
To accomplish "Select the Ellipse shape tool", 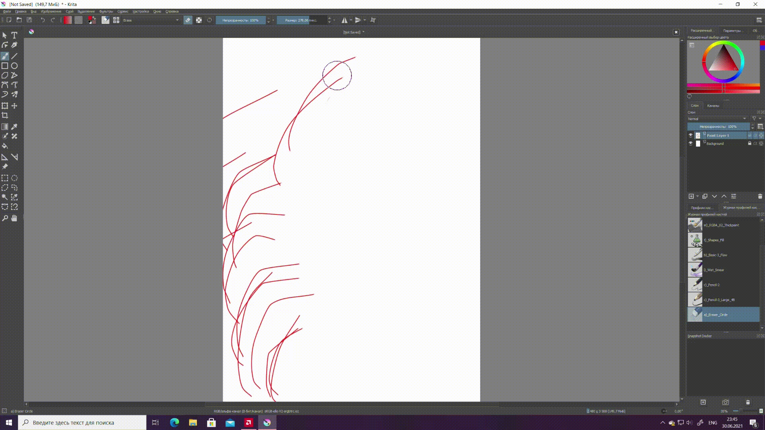I will 14,66.
